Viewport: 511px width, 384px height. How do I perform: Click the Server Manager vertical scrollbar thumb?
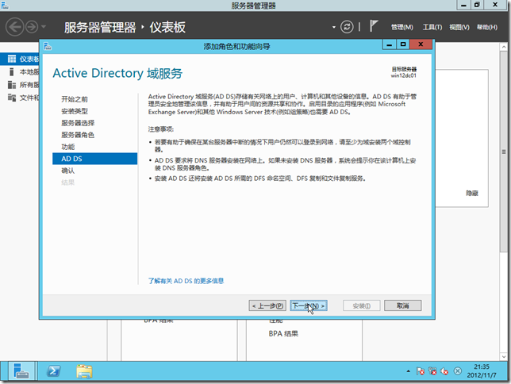504,152
